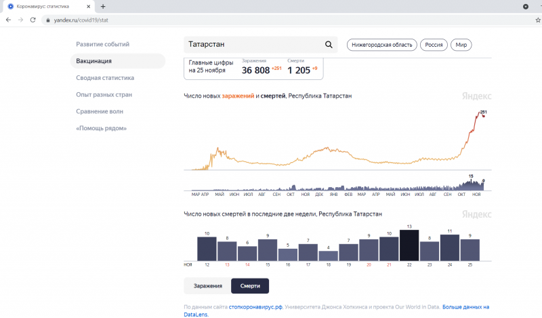Open Вакцинация in sidebar

117,61
